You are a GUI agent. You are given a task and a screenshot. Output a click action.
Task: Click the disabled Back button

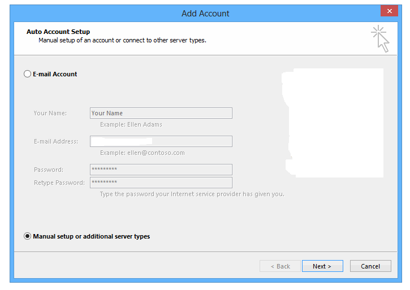[x=280, y=266]
